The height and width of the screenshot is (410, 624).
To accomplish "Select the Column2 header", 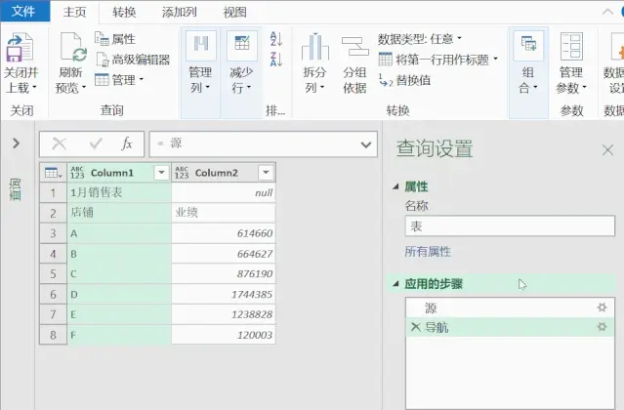I will point(224,173).
